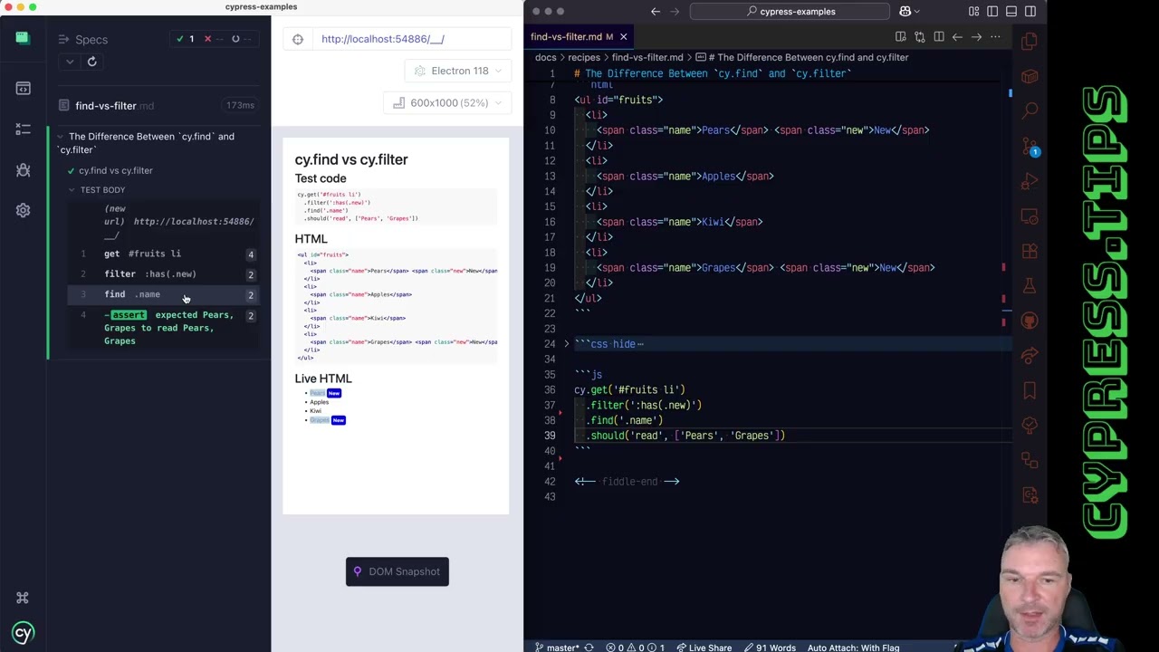This screenshot has width=1159, height=652.
Task: Open markdown preview to the side icon
Action: coord(901,37)
